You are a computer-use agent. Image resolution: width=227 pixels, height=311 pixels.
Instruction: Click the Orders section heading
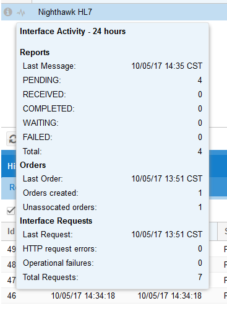click(33, 165)
